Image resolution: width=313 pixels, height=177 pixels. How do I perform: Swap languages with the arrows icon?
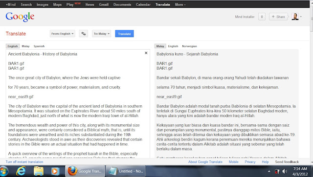[x=84, y=34]
